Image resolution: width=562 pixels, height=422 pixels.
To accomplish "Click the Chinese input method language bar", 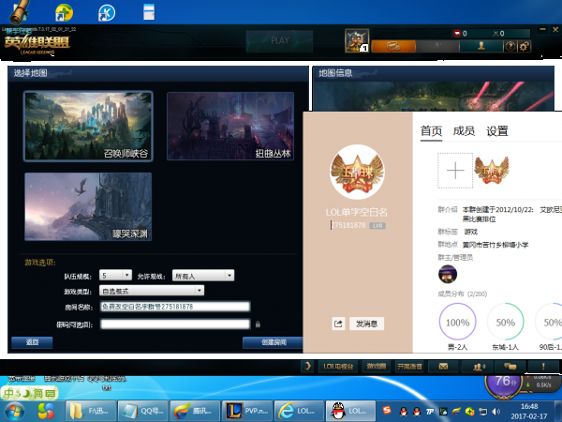I will tap(29, 393).
